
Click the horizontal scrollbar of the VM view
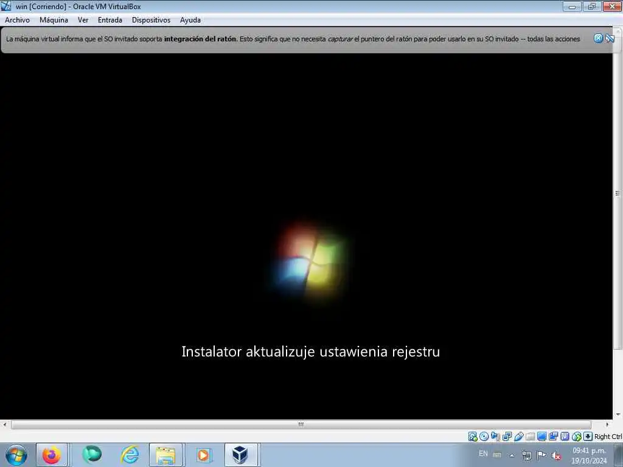coord(301,424)
